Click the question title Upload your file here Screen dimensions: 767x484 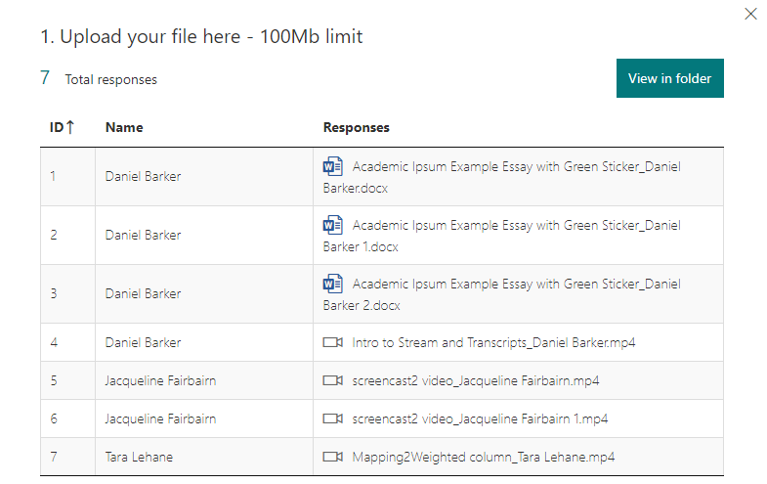tap(201, 37)
